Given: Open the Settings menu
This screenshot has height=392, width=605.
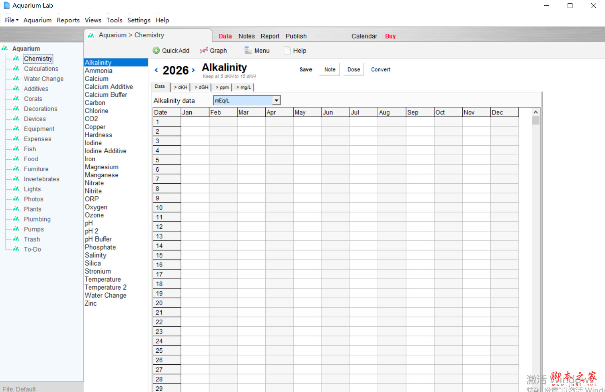Looking at the screenshot, I should click(139, 20).
